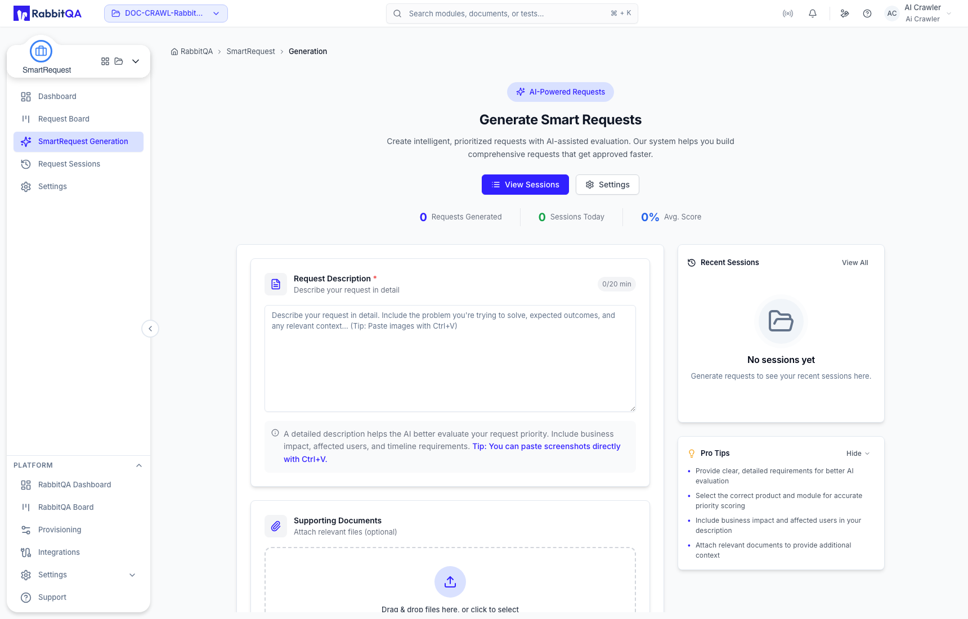Click the Pro Tips lightbulb icon
Viewport: 968px width, 619px height.
coord(692,454)
